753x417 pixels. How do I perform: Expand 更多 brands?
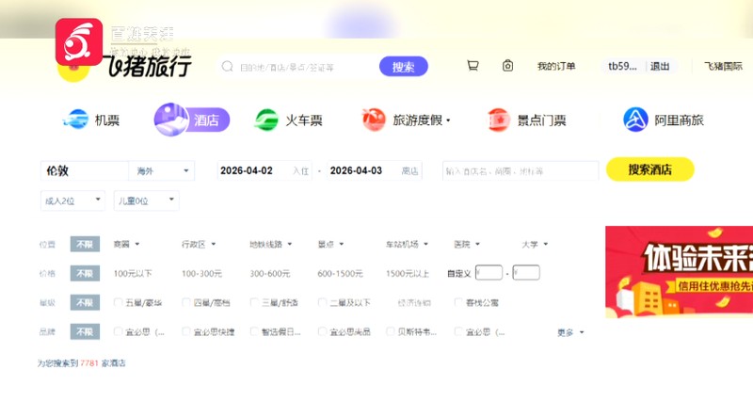[x=570, y=332]
